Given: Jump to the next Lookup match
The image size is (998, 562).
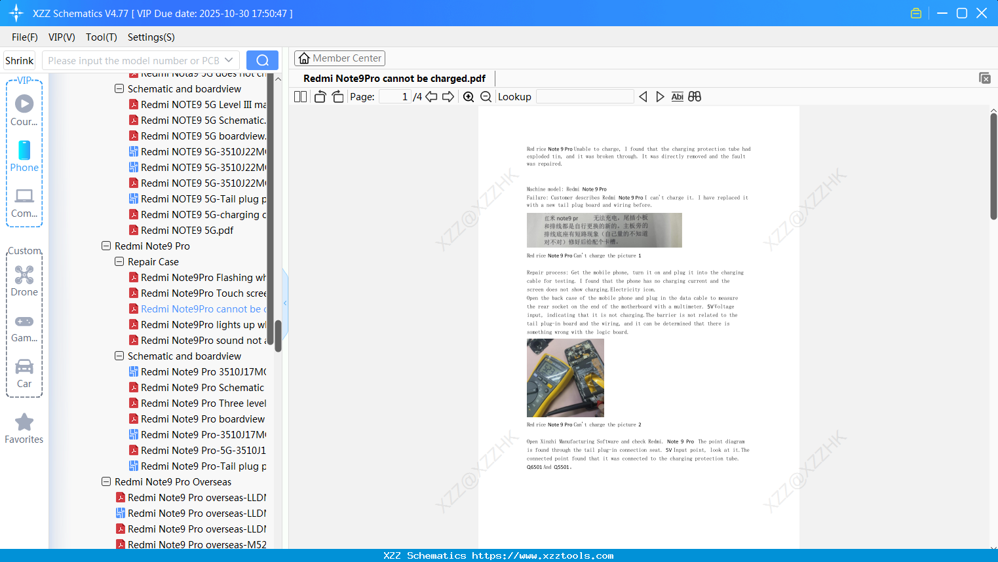Looking at the screenshot, I should pyautogui.click(x=660, y=97).
